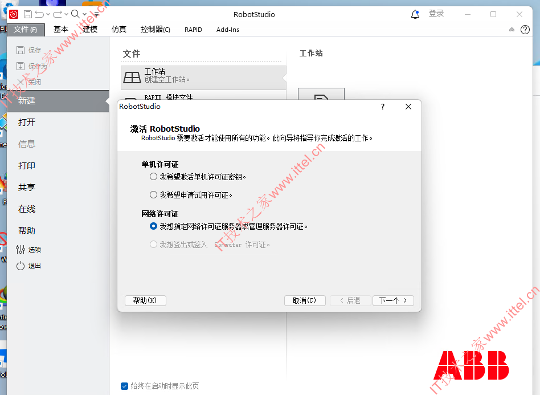
Task: Open the redo history dropdown arrow
Action: pos(66,14)
